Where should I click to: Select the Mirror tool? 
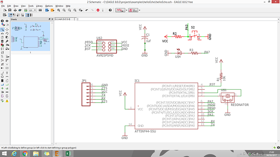pyautogui.click(x=2, y=33)
